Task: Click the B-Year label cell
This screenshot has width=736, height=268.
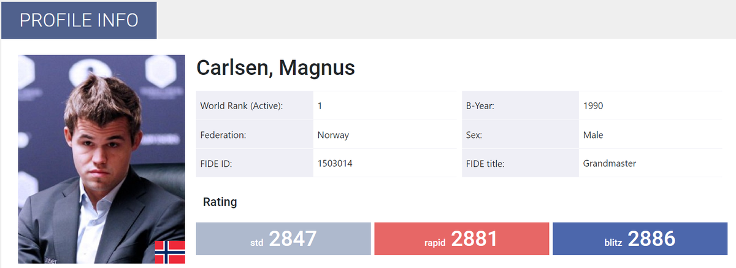Action: [x=520, y=105]
